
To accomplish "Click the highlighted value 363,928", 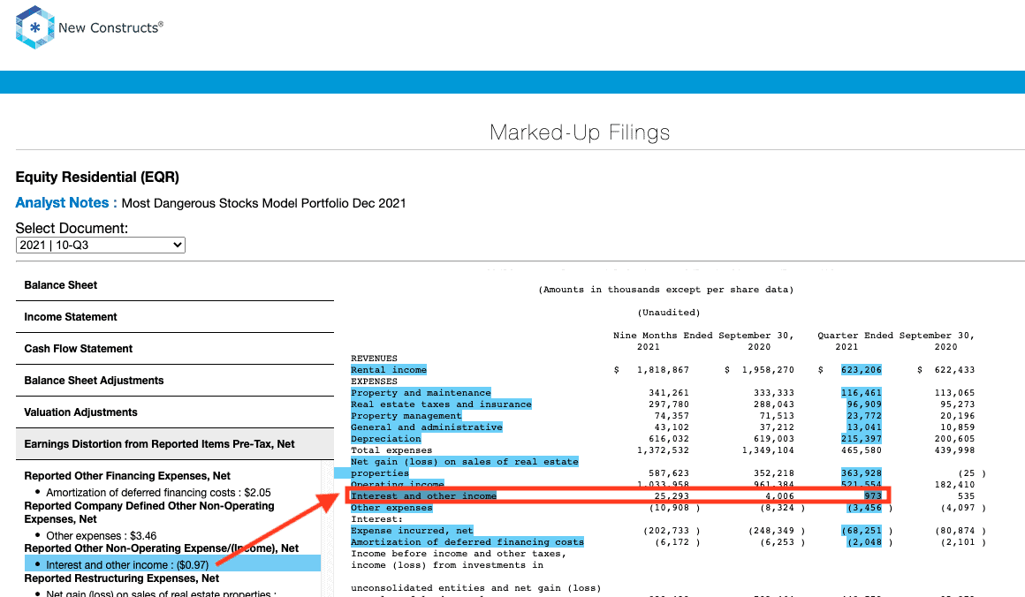I will pos(862,472).
